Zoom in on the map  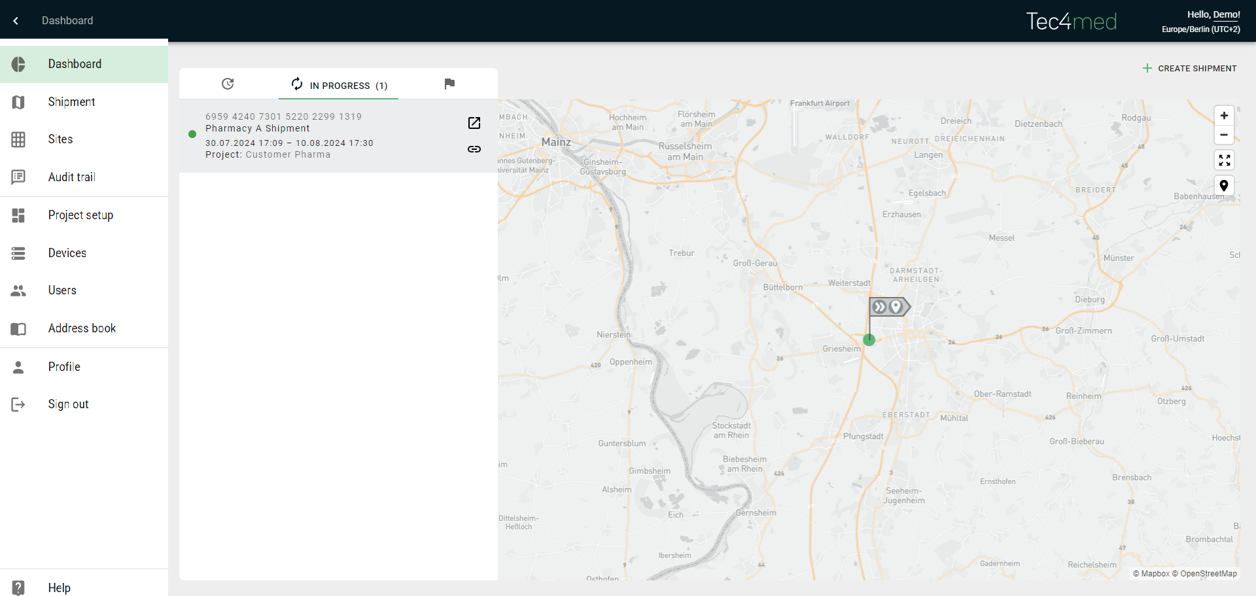pos(1224,116)
